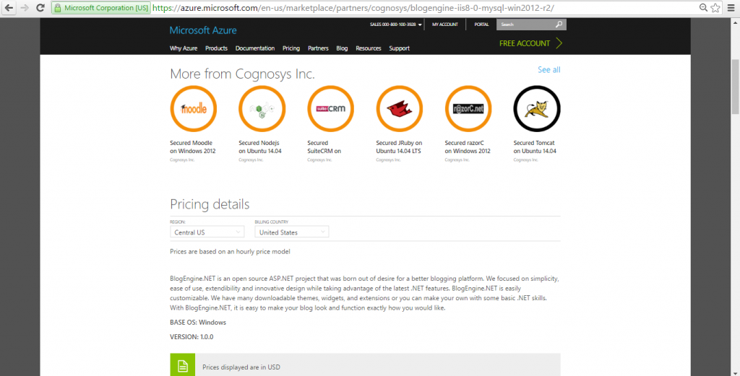Open the Secured Tomcat cat icon
740x376 pixels.
(x=537, y=109)
